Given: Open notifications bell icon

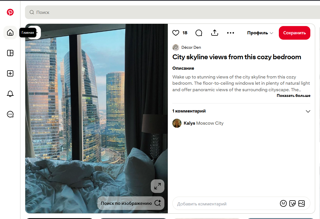Looking at the screenshot, I should click(x=10, y=94).
